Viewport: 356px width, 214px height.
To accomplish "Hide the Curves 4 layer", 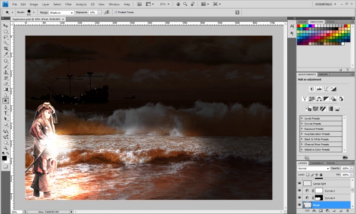I will tap(300, 198).
